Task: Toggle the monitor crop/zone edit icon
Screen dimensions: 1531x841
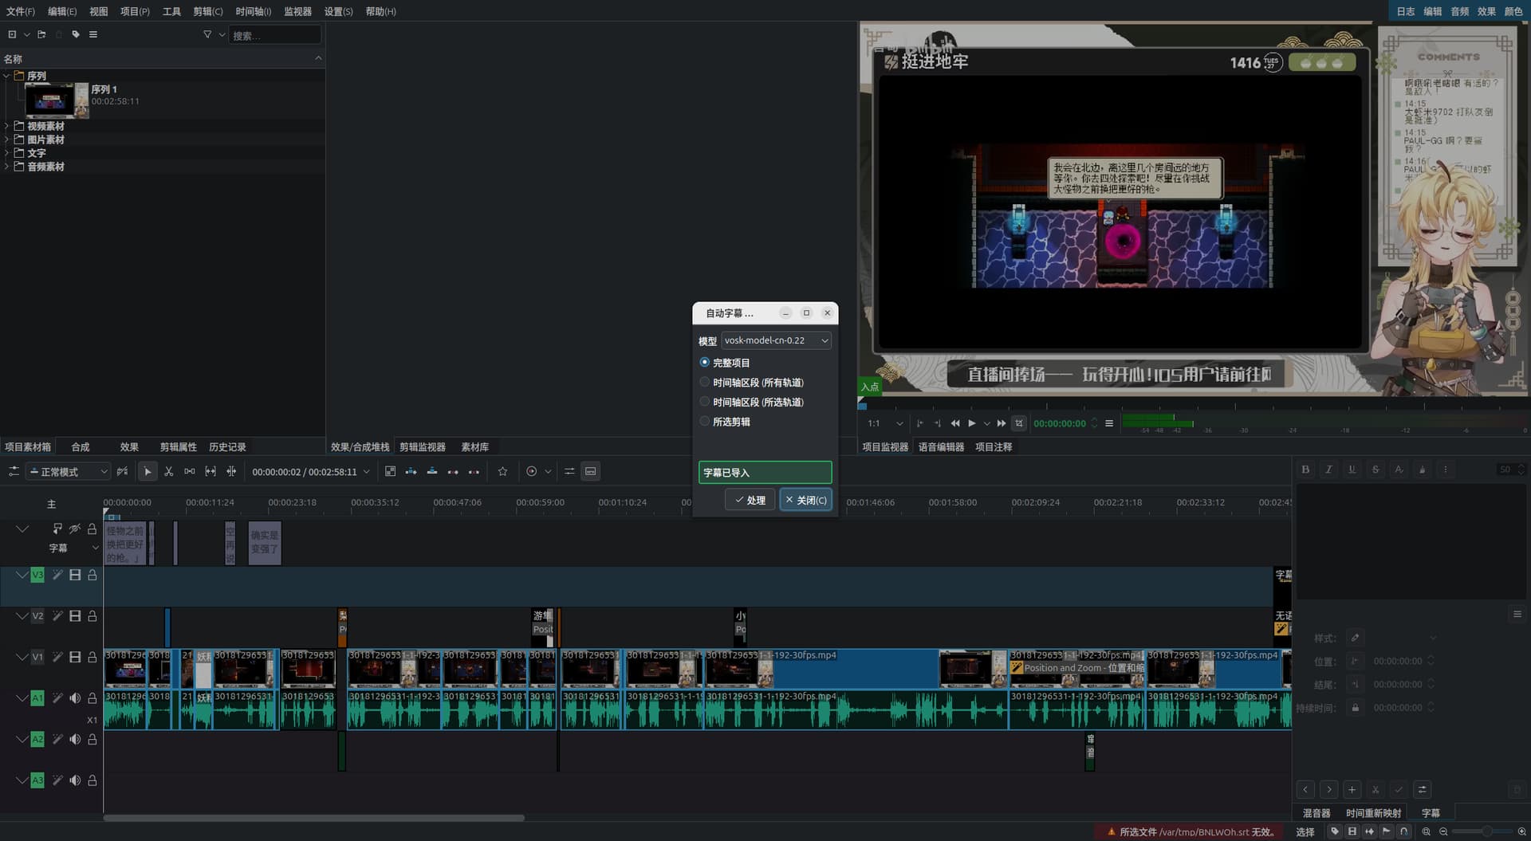Action: [x=1018, y=423]
